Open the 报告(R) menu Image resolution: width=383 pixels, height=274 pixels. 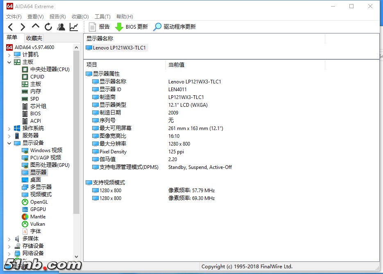pyautogui.click(x=58, y=17)
